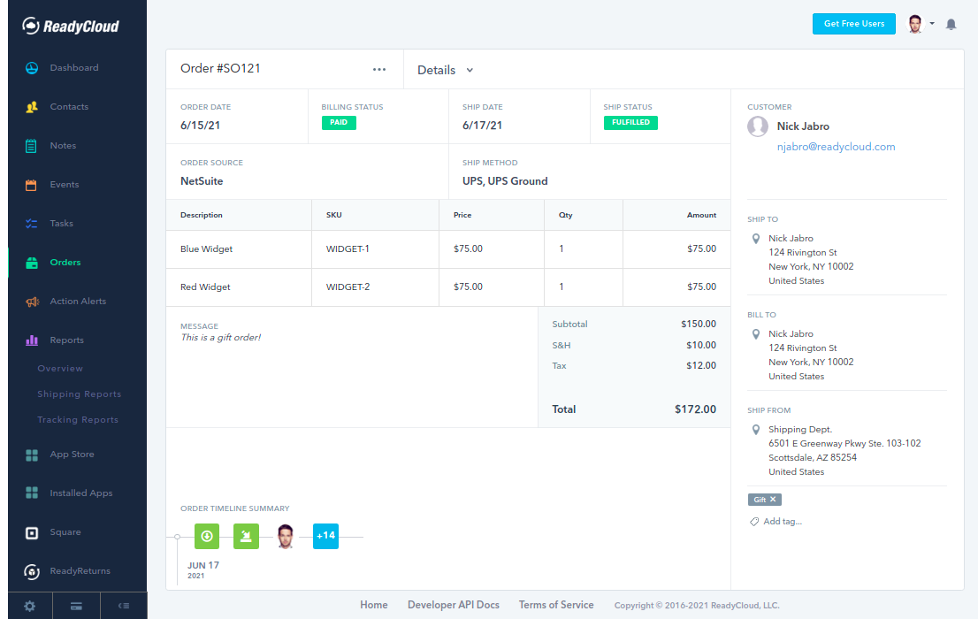
Task: Click the customer avatar placeholder
Action: [x=758, y=126]
